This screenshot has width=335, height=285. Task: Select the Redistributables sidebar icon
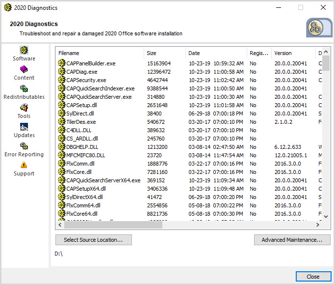[24, 88]
